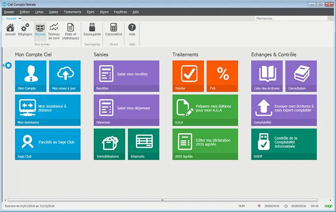
Task: Open Mon assistance à distance tile
Action: tap(48, 110)
